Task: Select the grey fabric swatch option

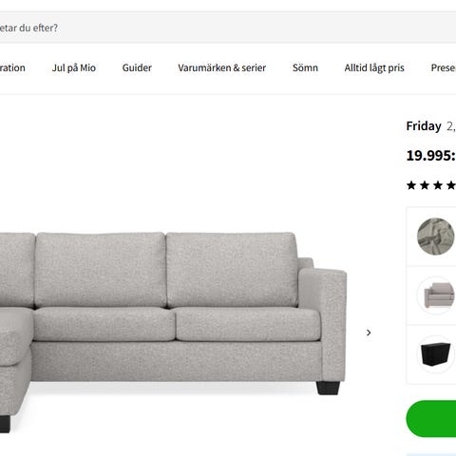Action: pos(436,237)
